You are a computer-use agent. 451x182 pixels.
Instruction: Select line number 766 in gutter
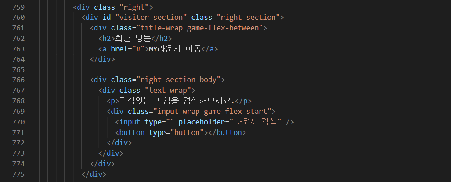[18, 80]
